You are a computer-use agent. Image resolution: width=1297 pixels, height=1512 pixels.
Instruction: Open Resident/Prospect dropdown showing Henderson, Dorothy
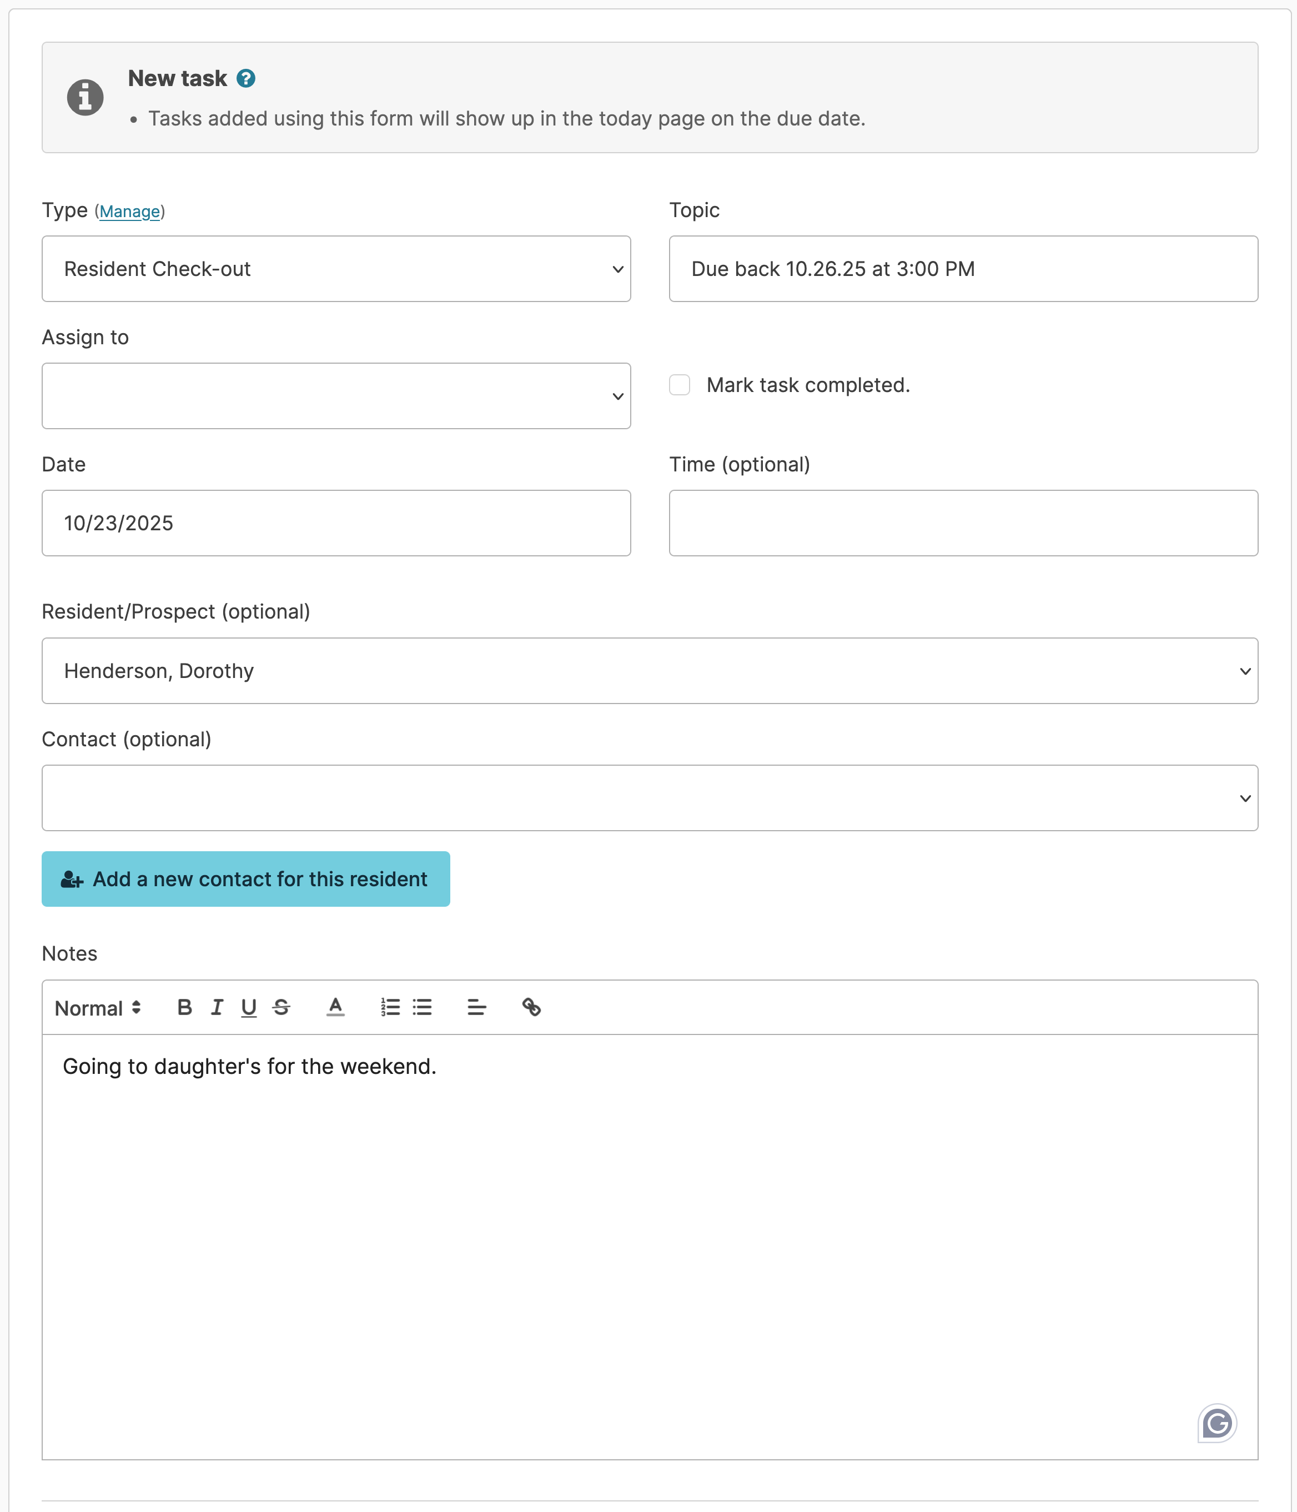click(x=649, y=671)
